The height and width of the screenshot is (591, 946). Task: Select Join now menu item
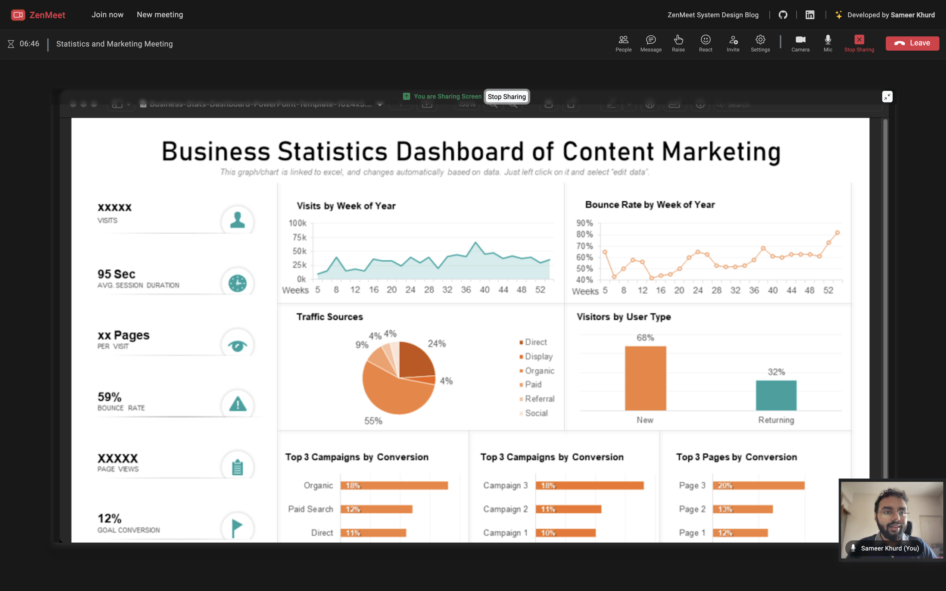click(x=107, y=14)
